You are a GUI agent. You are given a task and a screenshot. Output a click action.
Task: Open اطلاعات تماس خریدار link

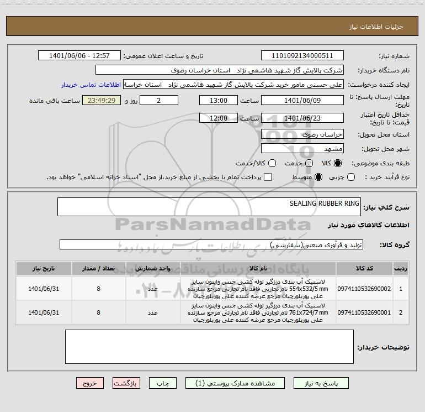point(91,85)
